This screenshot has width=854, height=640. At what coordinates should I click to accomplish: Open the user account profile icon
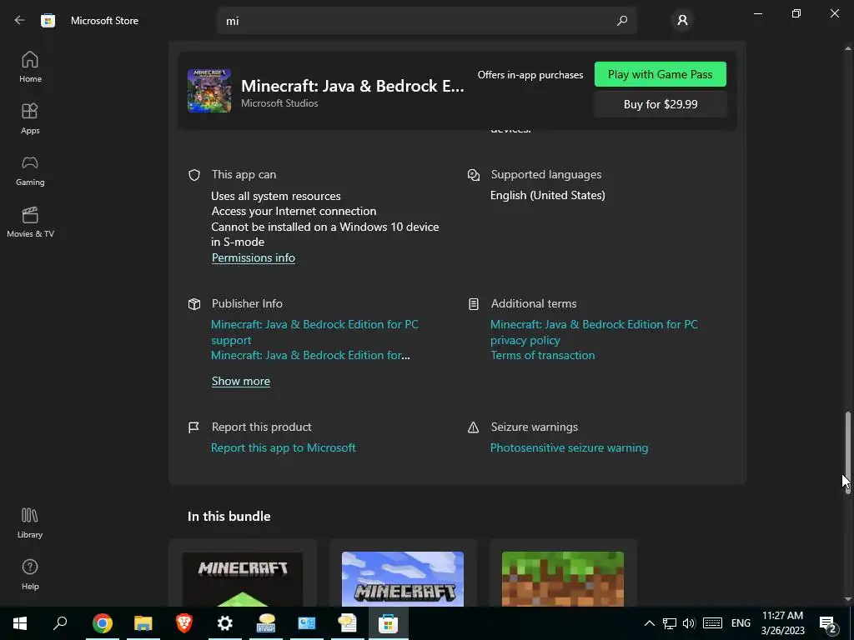click(x=682, y=21)
